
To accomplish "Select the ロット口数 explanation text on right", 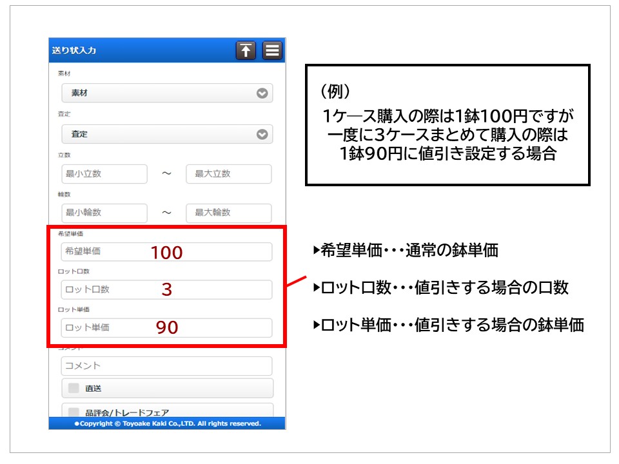I will 440,287.
